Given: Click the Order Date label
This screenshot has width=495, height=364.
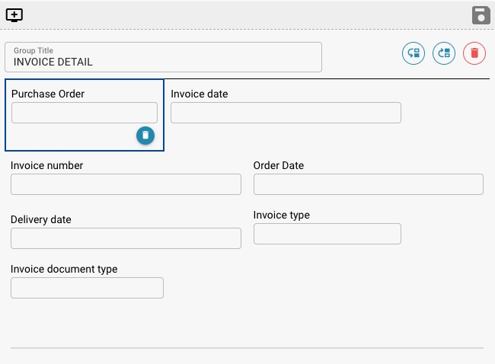Looking at the screenshot, I should [279, 165].
